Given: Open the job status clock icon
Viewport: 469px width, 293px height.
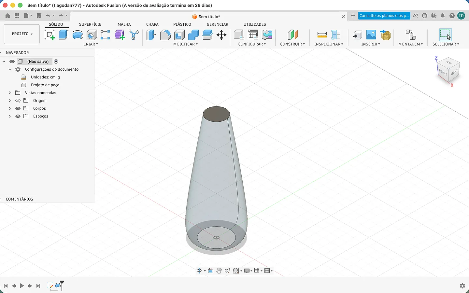Looking at the screenshot, I should click(434, 16).
